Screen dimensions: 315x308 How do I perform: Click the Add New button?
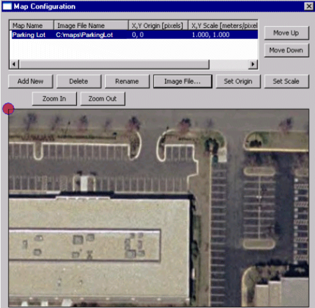pos(31,81)
